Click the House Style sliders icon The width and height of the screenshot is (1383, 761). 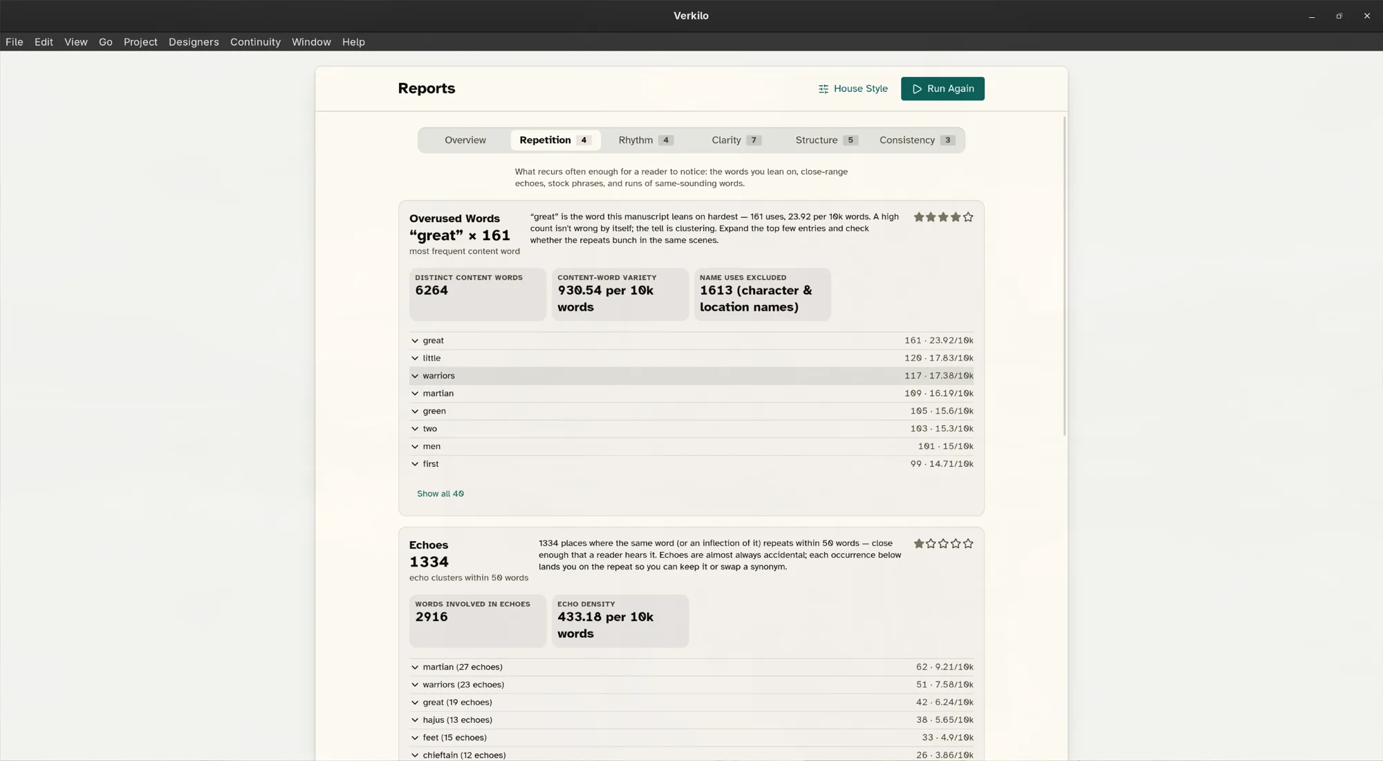[823, 89]
